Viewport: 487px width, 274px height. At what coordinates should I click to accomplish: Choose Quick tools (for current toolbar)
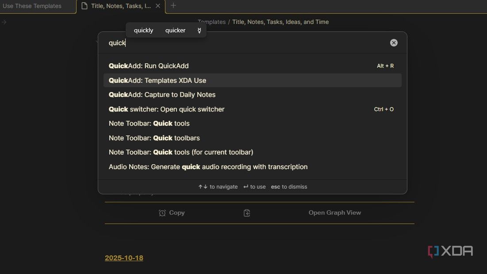pyautogui.click(x=252, y=152)
